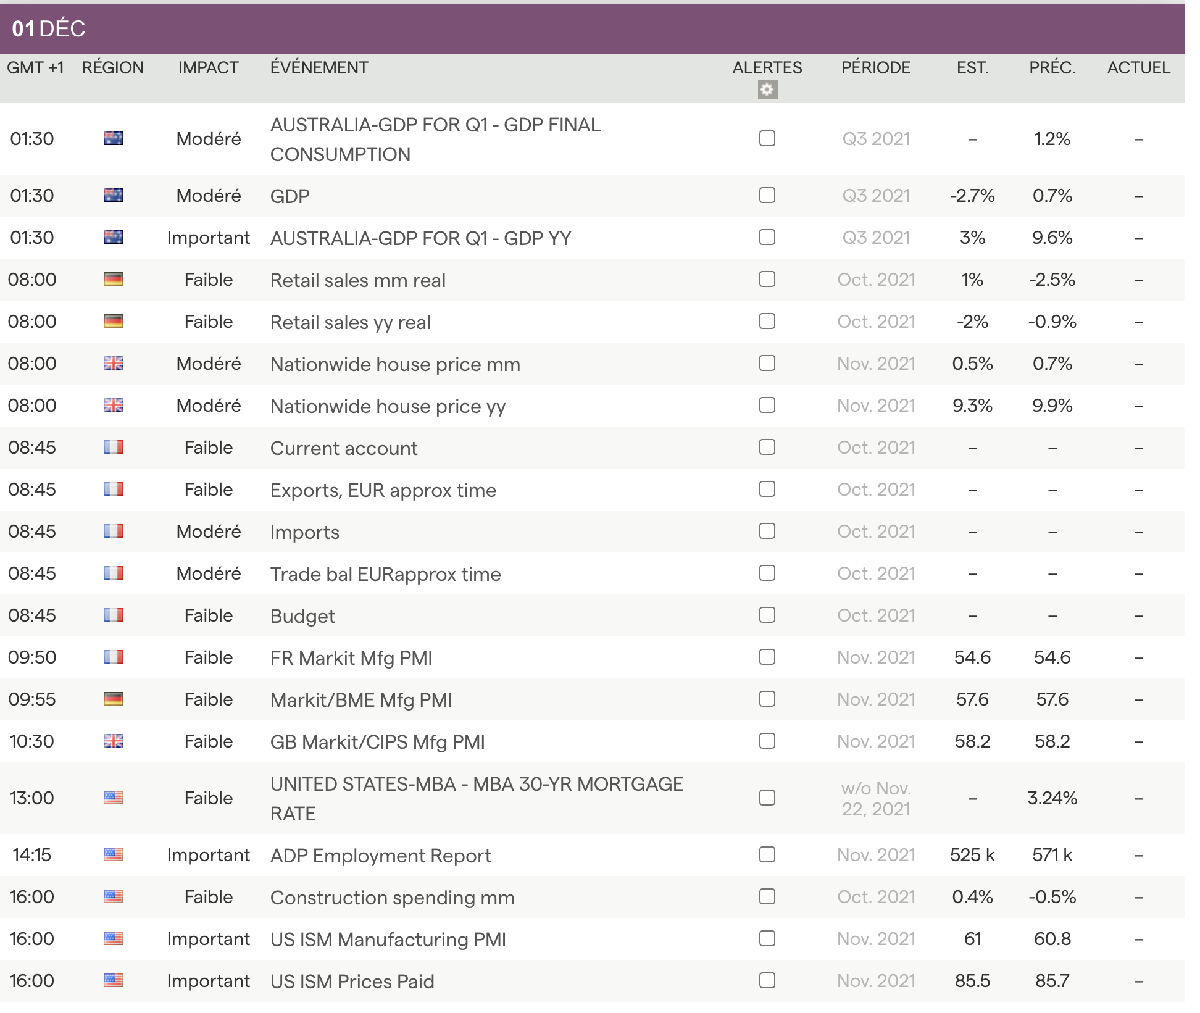Click the ÉVÉNEMENT column header
Image resolution: width=1200 pixels, height=1013 pixels.
click(319, 68)
